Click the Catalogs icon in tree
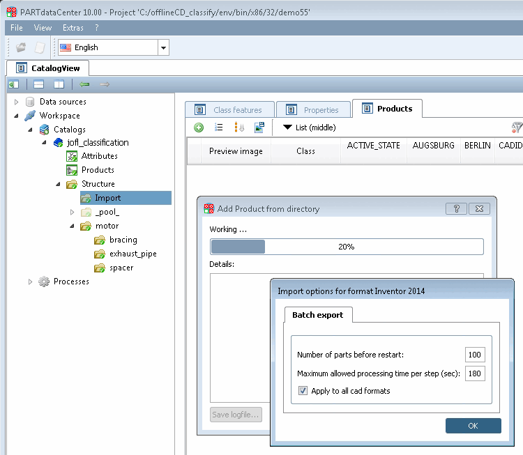523x455 pixels. (44, 130)
